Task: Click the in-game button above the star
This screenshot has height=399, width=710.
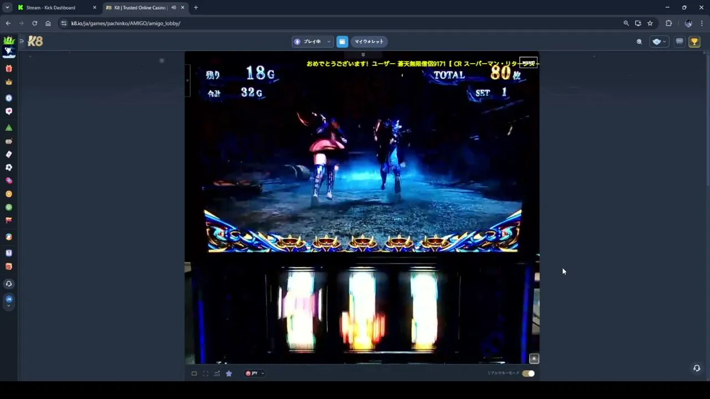Action: point(534,359)
